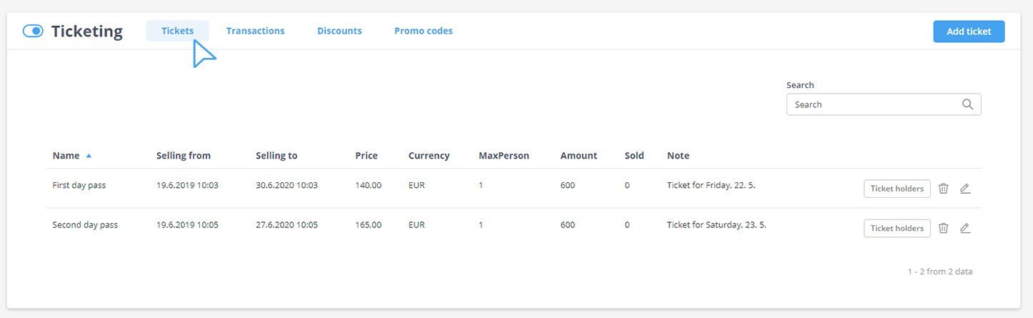Delete the First day pass ticket
Image resolution: width=1033 pixels, height=318 pixels.
[943, 189]
